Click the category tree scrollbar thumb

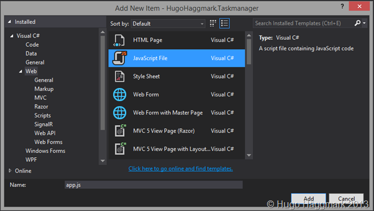pyautogui.click(x=103, y=83)
